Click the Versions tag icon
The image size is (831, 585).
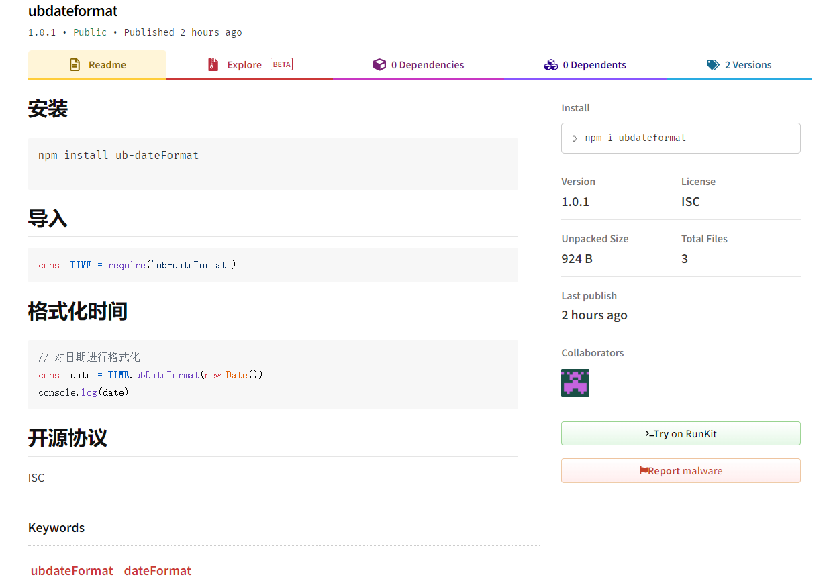point(713,65)
